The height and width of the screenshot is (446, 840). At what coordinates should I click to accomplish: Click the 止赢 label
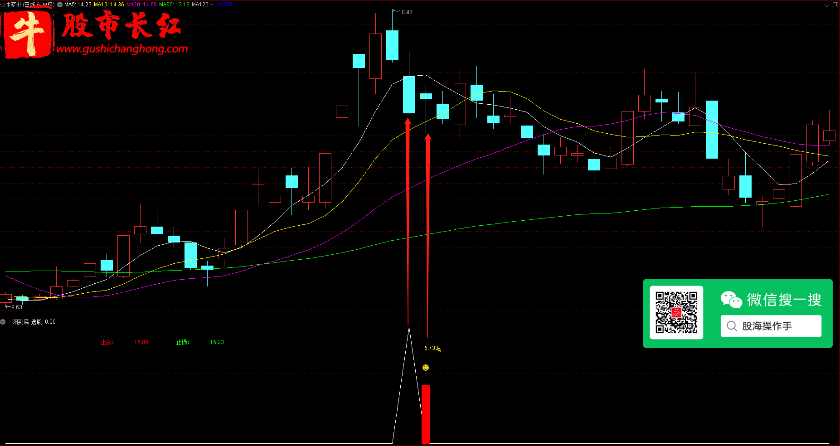tap(107, 342)
